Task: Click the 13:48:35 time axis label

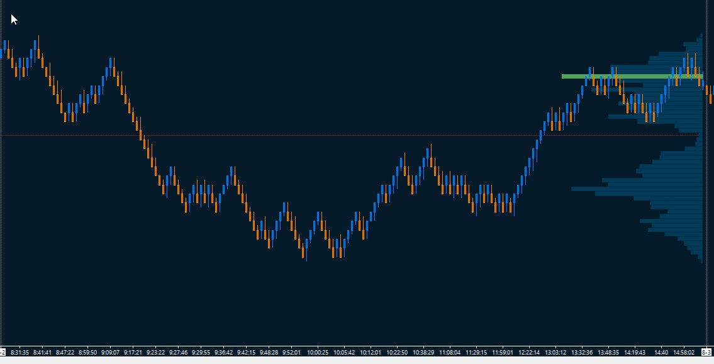Action: point(608,352)
